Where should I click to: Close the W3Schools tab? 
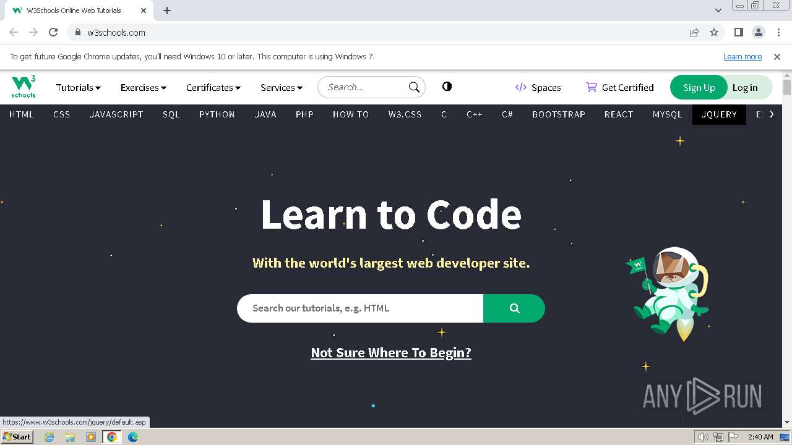pyautogui.click(x=143, y=11)
